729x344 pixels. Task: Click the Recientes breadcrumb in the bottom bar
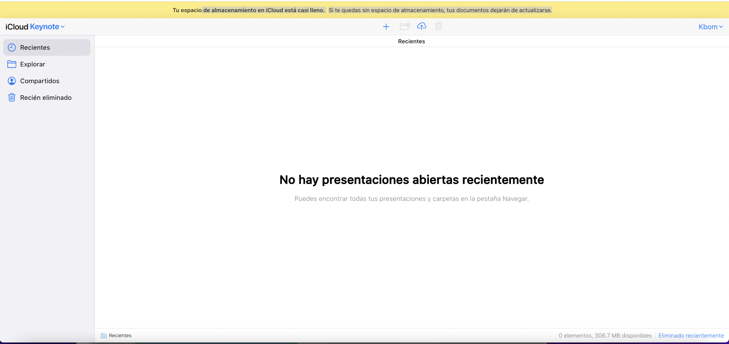[x=120, y=336]
